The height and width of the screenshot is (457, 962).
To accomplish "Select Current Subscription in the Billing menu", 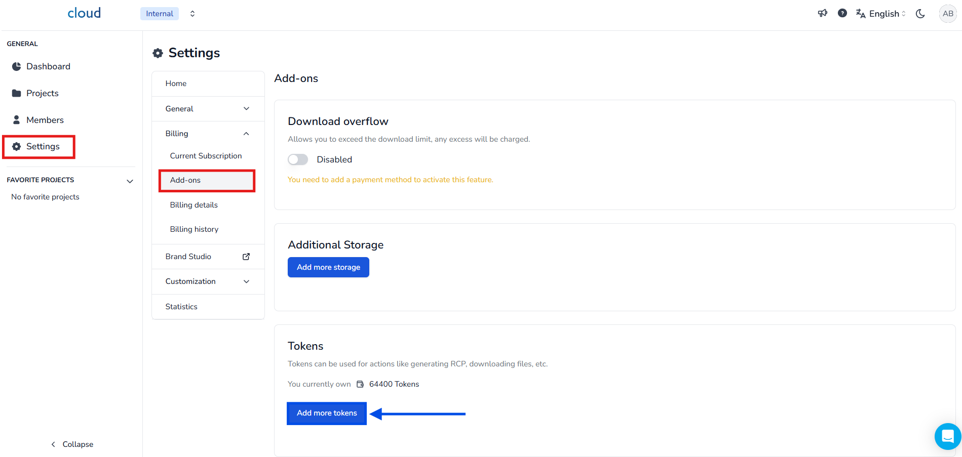I will [206, 156].
